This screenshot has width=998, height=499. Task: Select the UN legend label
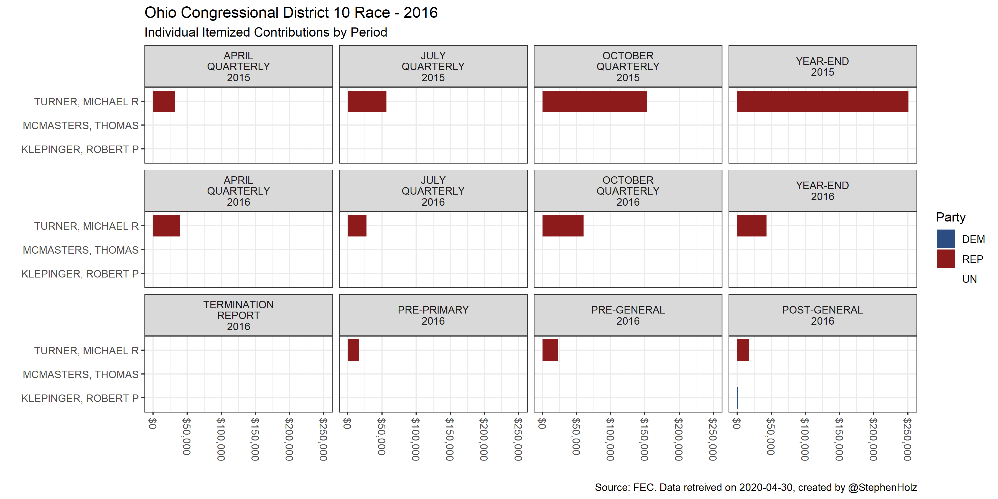(969, 279)
